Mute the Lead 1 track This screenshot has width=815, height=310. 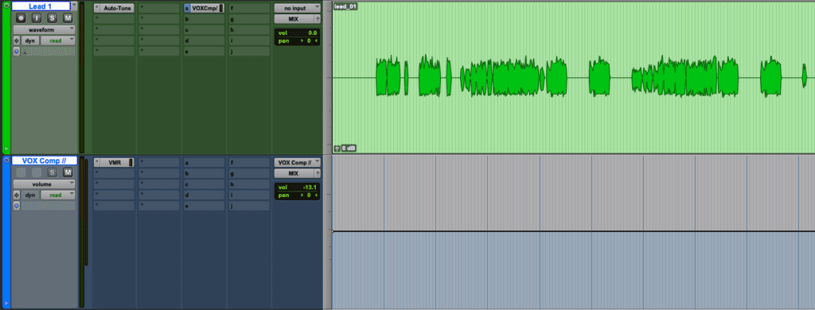coord(68,18)
